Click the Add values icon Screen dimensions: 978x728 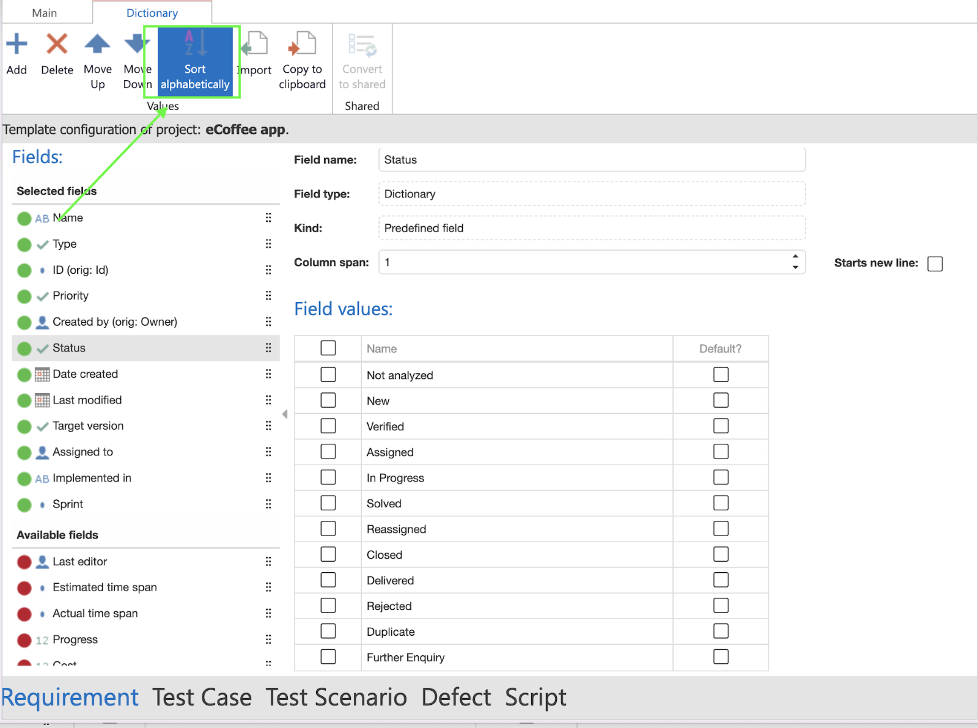click(17, 45)
